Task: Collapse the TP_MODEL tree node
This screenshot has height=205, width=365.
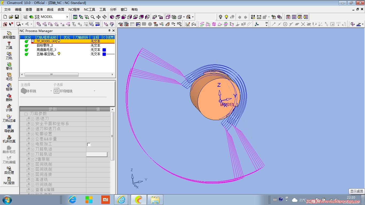Action: pyautogui.click(x=33, y=41)
